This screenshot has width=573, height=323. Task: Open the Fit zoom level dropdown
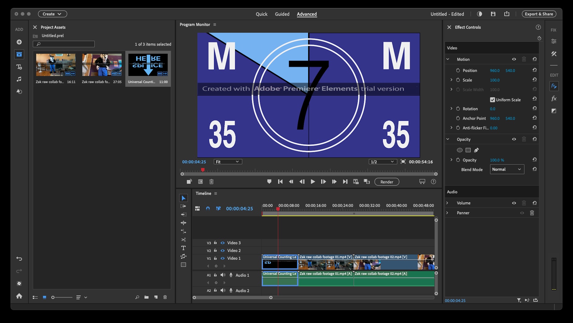point(228,162)
